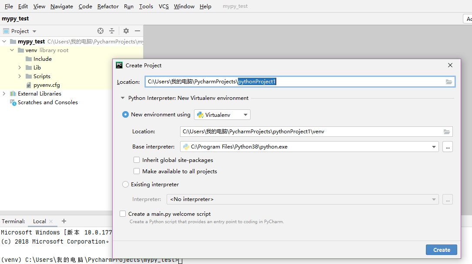Collapse the venv folder
This screenshot has width=472, height=264.
(12, 50)
